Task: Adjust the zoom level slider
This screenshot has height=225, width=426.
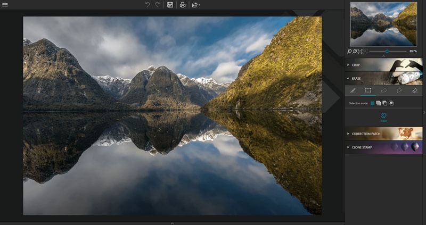Action: click(387, 51)
